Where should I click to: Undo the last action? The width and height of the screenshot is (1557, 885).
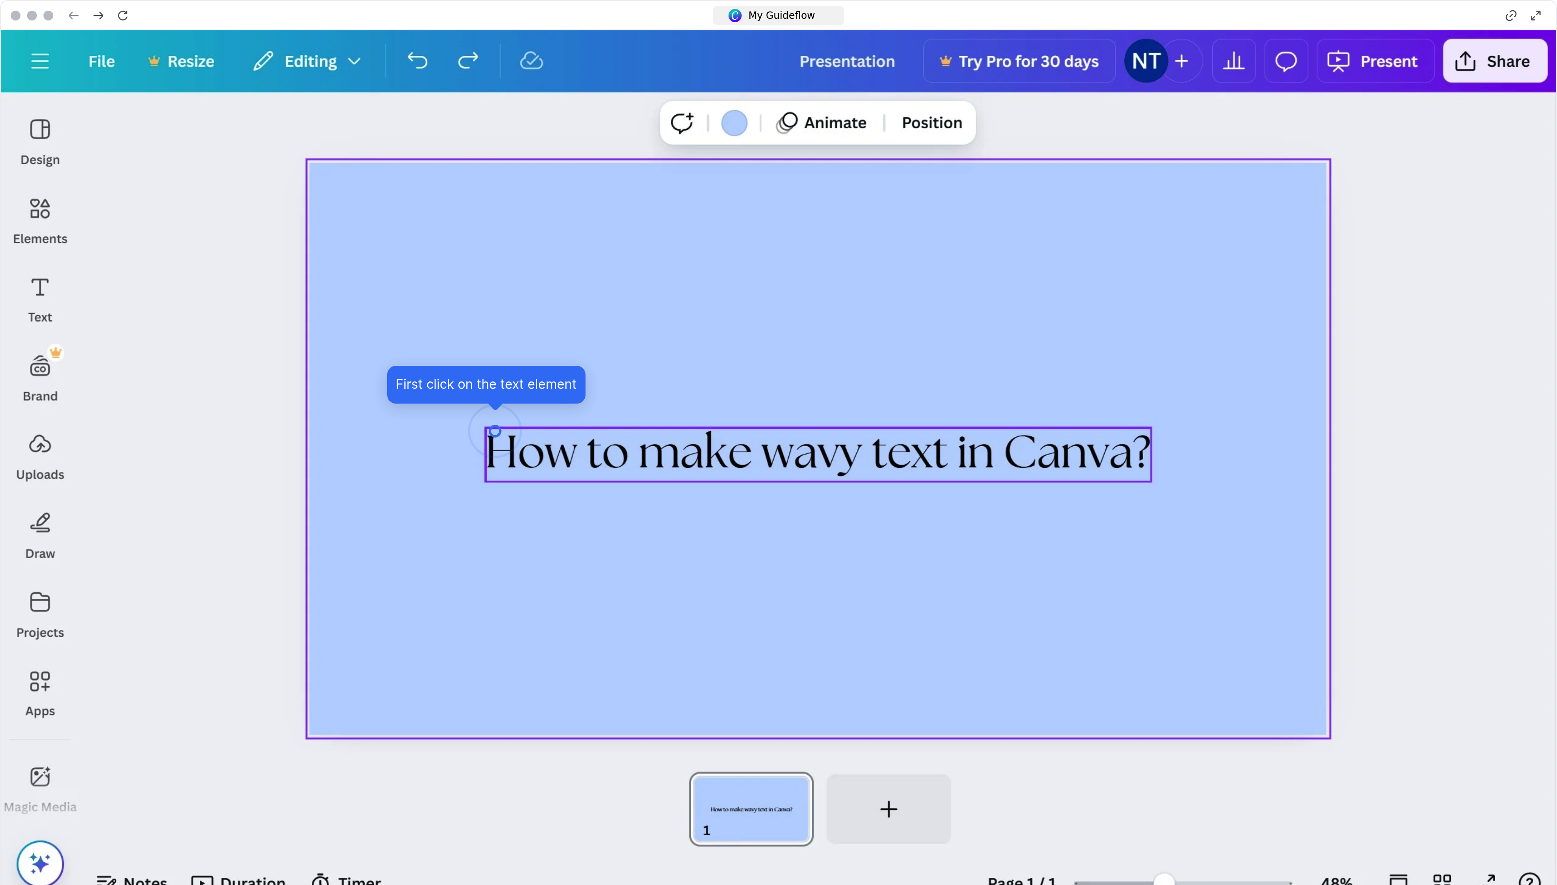point(416,60)
